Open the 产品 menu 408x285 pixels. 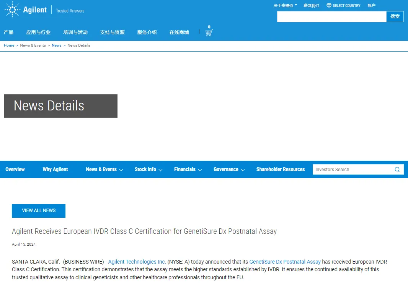click(8, 32)
